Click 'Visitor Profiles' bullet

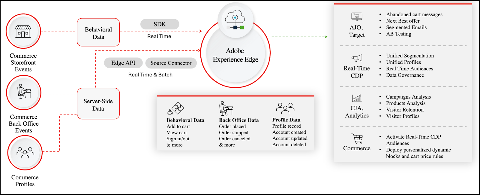coord(403,116)
